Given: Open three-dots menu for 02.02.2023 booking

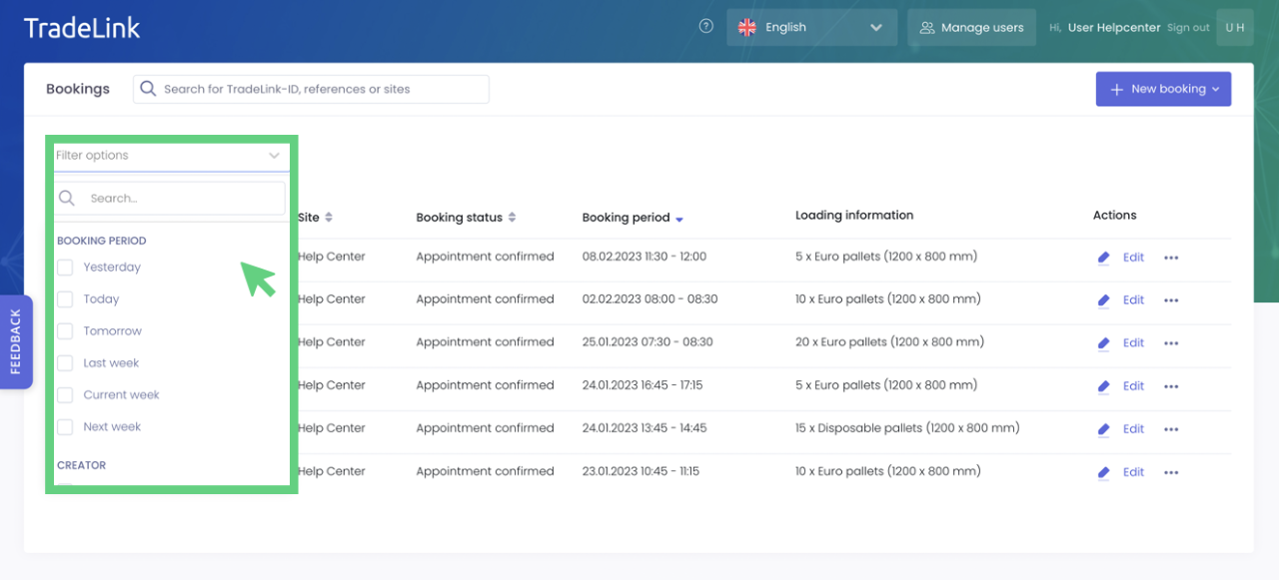Looking at the screenshot, I should click(1171, 300).
